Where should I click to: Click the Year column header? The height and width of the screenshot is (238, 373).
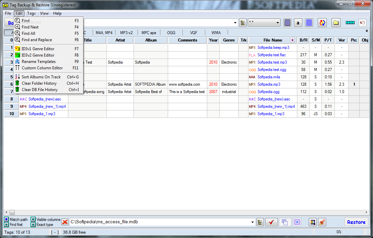tap(213, 40)
